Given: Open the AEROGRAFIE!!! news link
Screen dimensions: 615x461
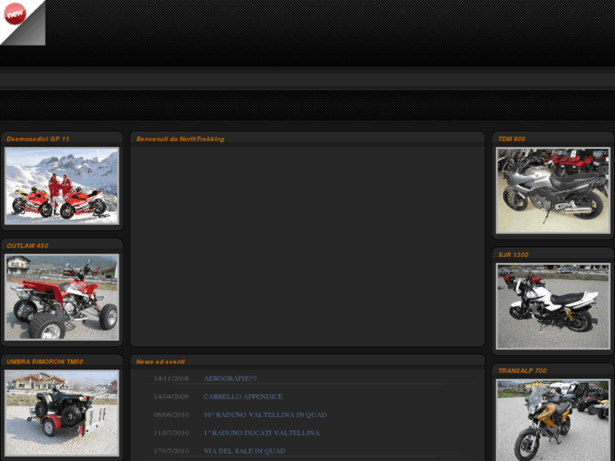Looking at the screenshot, I should coord(230,379).
